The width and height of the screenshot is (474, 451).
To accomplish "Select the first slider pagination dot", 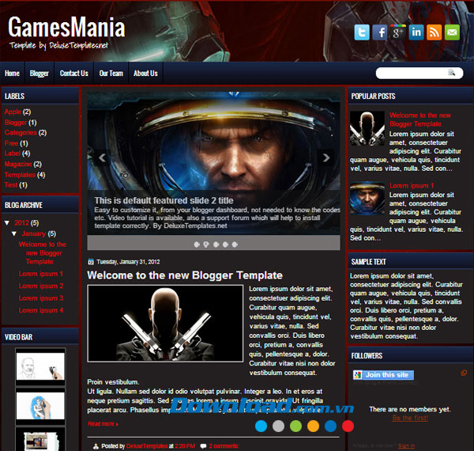I will [197, 244].
